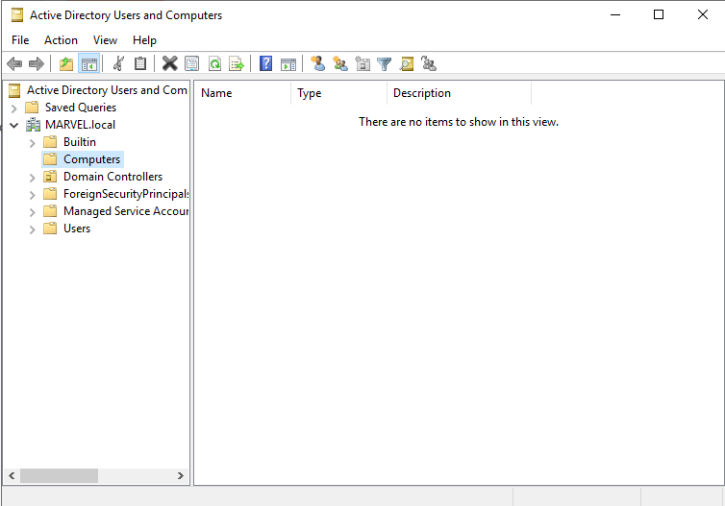The image size is (725, 506).
Task: Create a new user with toolbar icon
Action: [317, 64]
